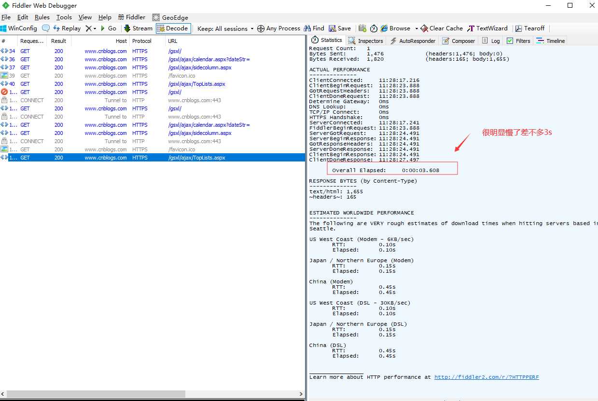Open the Edit menu

click(x=23, y=17)
